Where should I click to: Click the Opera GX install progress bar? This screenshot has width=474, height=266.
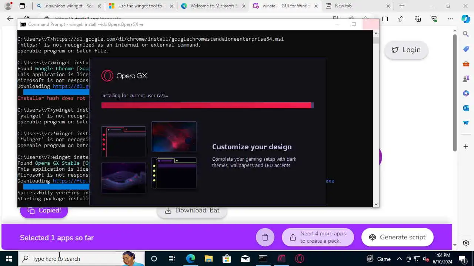[208, 105]
